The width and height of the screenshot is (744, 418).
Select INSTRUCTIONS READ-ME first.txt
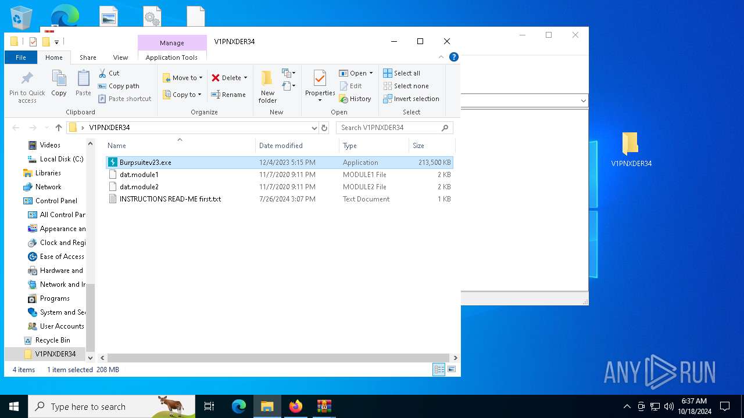point(280,199)
